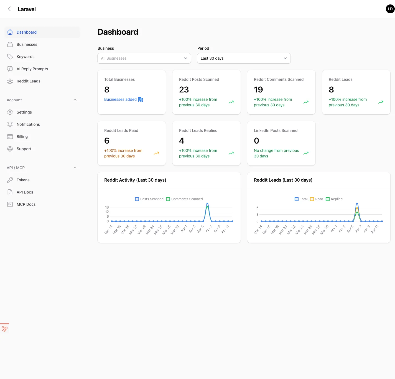
Task: Select the Reddit Leads people icon
Action: 10,81
